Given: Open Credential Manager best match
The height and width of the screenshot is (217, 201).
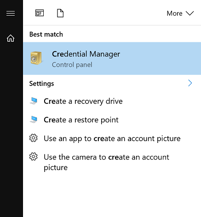Looking at the screenshot, I should click(x=112, y=58).
